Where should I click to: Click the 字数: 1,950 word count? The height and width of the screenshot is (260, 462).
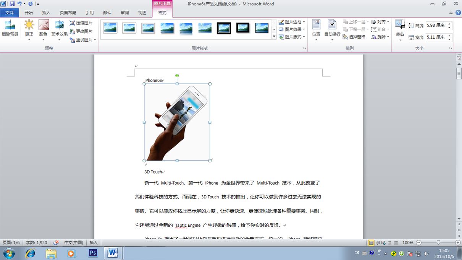point(37,243)
